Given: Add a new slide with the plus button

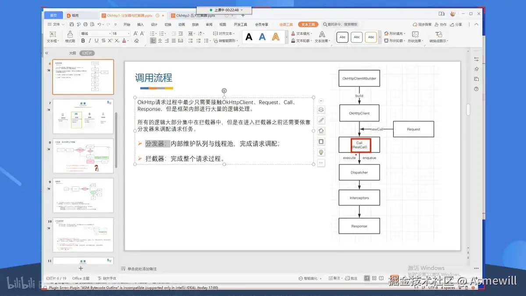Looking at the screenshot, I should click(81, 268).
